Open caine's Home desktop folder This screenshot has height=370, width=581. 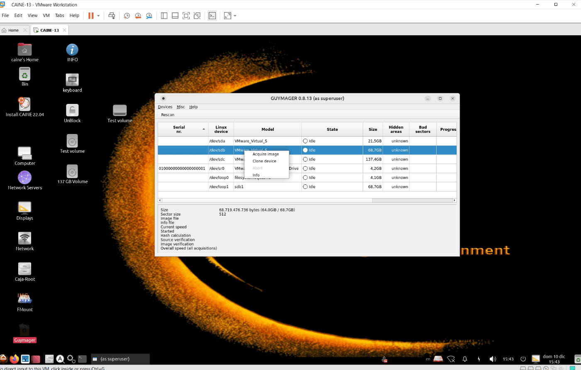click(24, 52)
